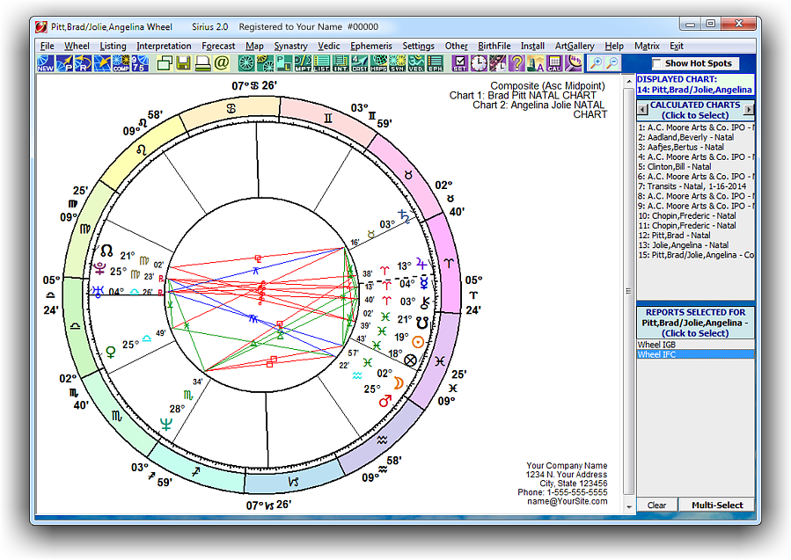
Task: Open the Synastry menu
Action: pos(290,46)
